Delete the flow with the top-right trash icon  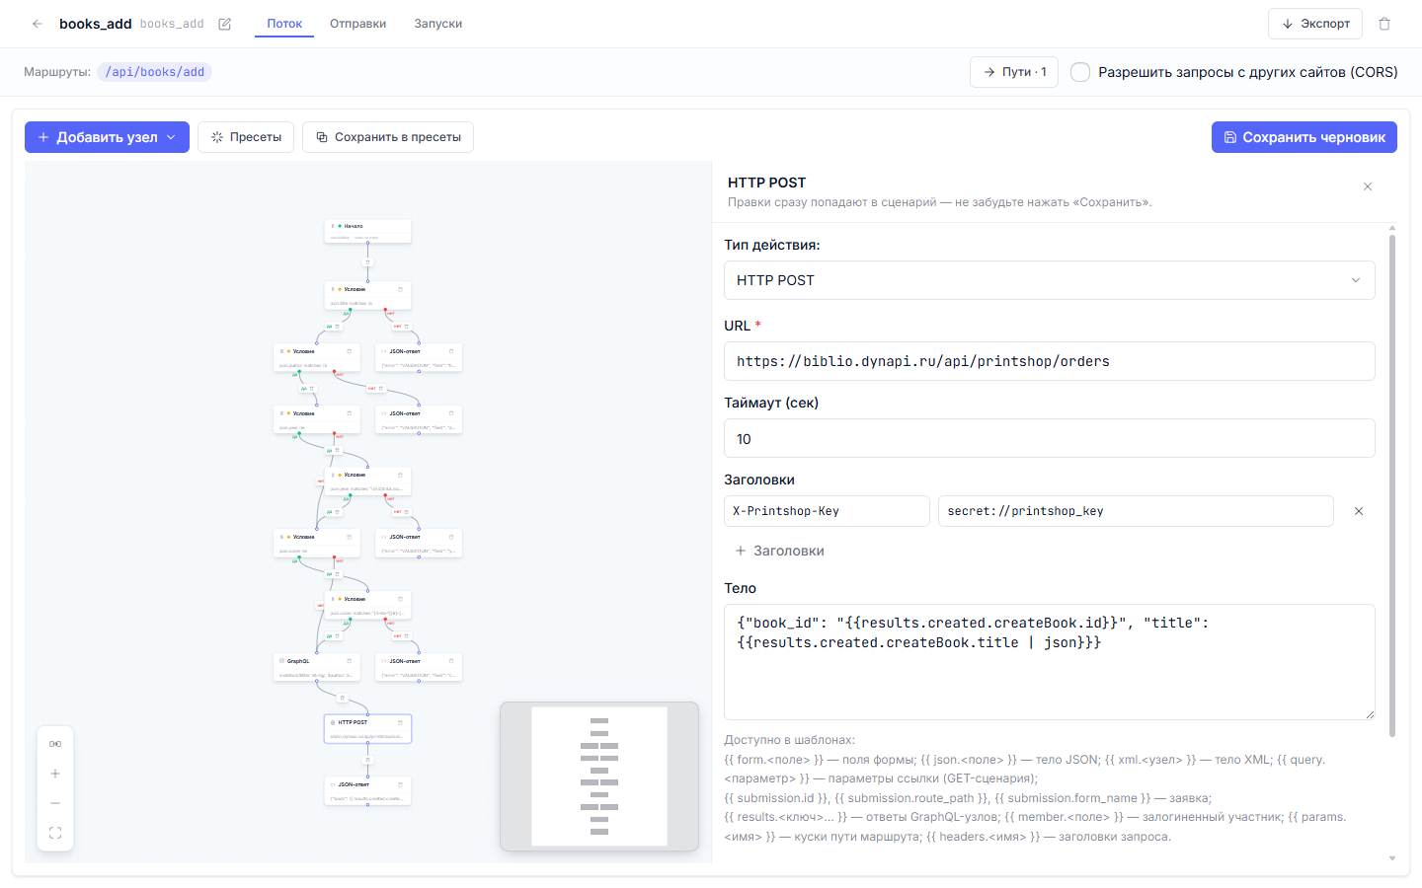(1384, 24)
